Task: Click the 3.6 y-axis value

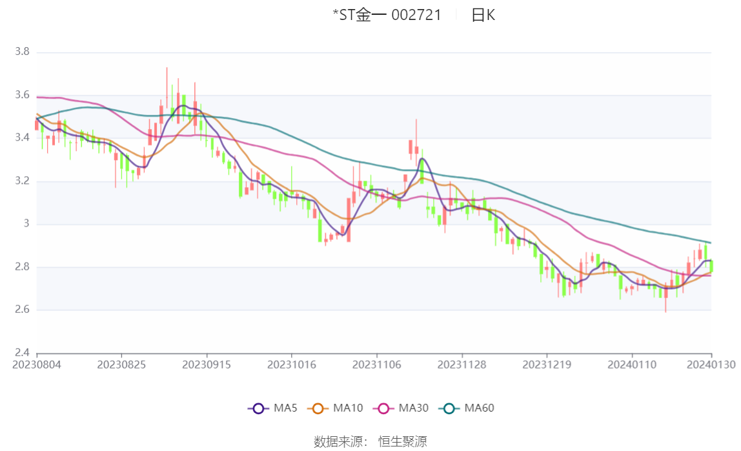Action: 22,95
